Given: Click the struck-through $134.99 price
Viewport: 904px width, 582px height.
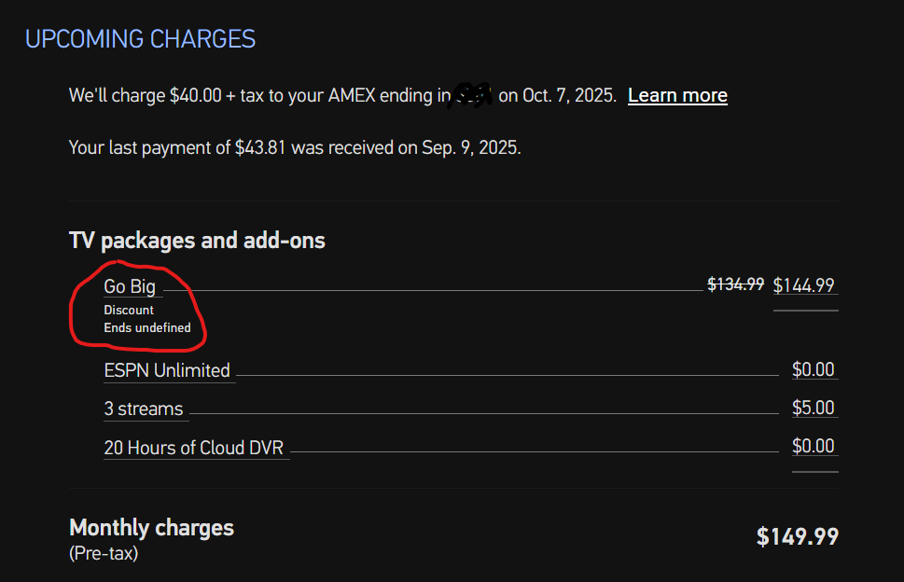Looking at the screenshot, I should pyautogui.click(x=736, y=284).
